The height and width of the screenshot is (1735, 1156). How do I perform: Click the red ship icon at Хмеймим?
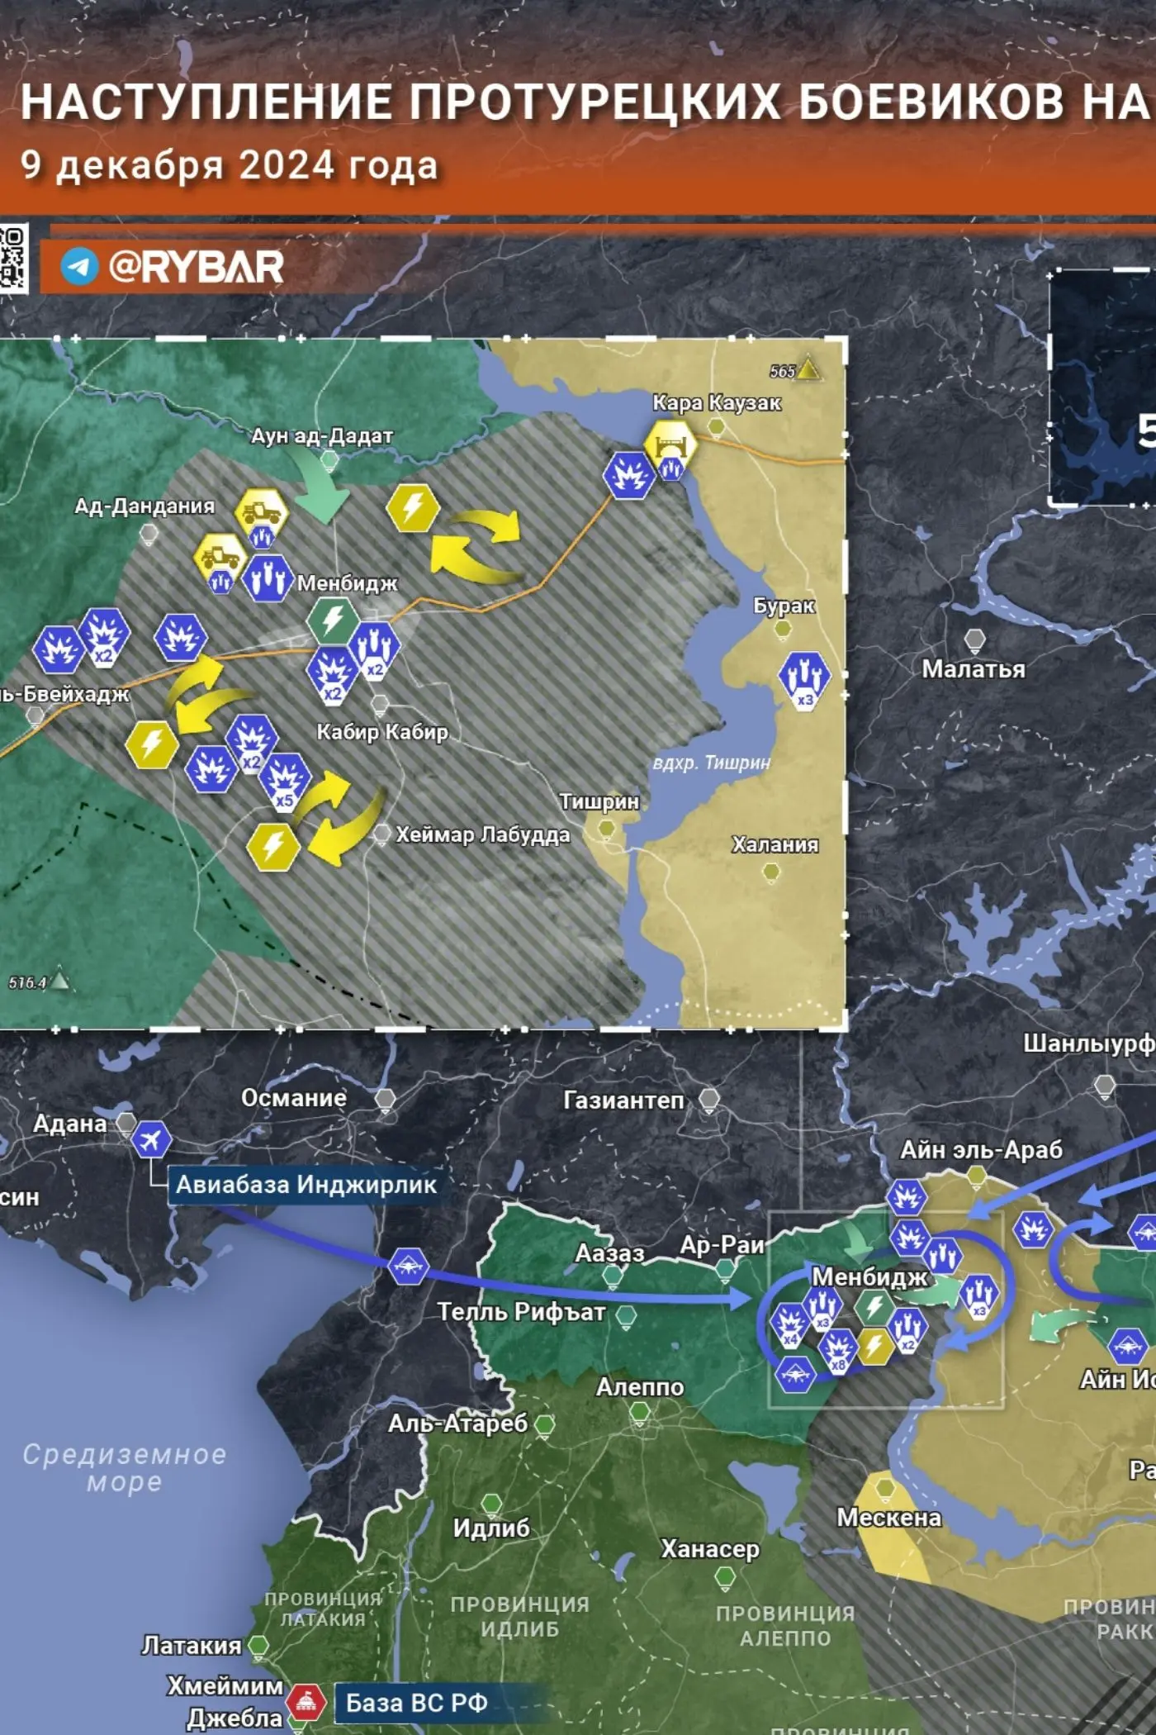306,1703
